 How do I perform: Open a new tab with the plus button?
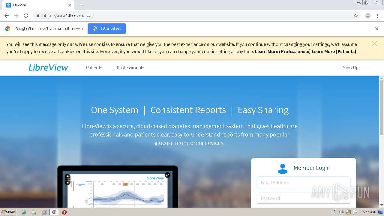[x=81, y=5]
